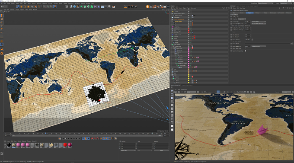Play the animation forward

[x=71, y=138]
